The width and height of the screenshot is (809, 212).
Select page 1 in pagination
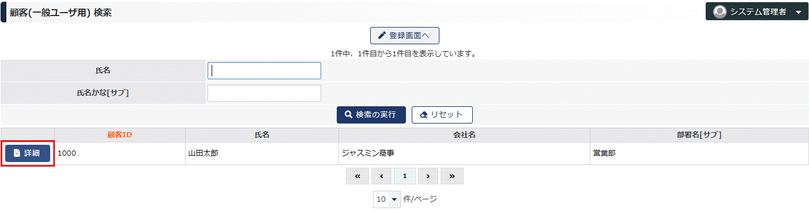(x=405, y=176)
